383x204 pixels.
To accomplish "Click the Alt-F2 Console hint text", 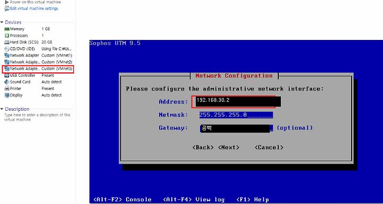I will [122, 200].
